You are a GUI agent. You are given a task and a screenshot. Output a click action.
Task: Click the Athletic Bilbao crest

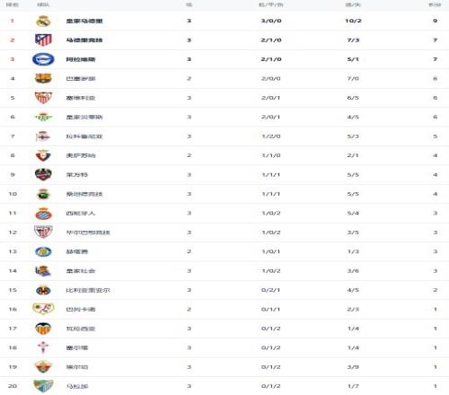(43, 232)
